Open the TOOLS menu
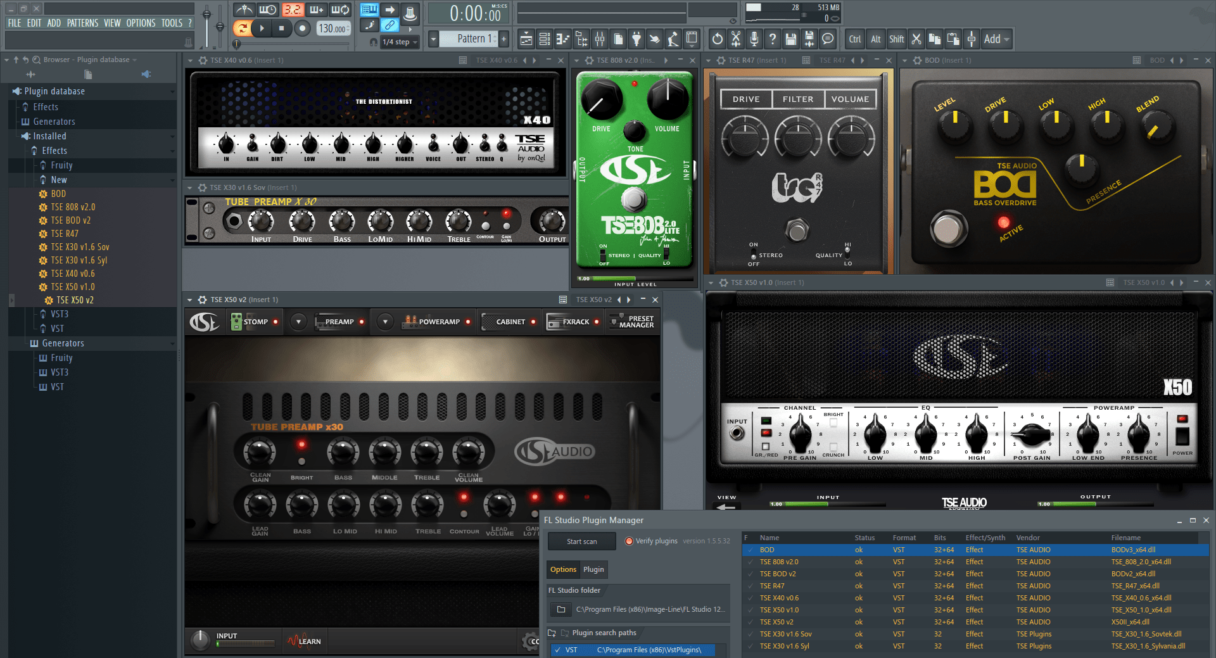The image size is (1216, 658). point(172,23)
